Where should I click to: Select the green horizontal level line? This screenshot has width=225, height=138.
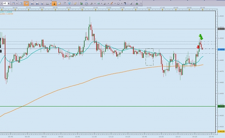click(x=108, y=106)
